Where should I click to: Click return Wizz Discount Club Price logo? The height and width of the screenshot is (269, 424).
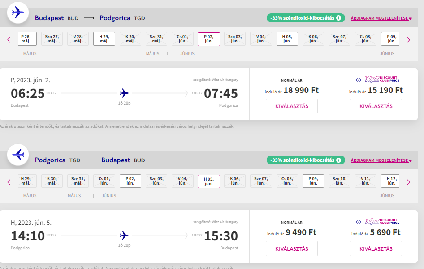click(382, 221)
